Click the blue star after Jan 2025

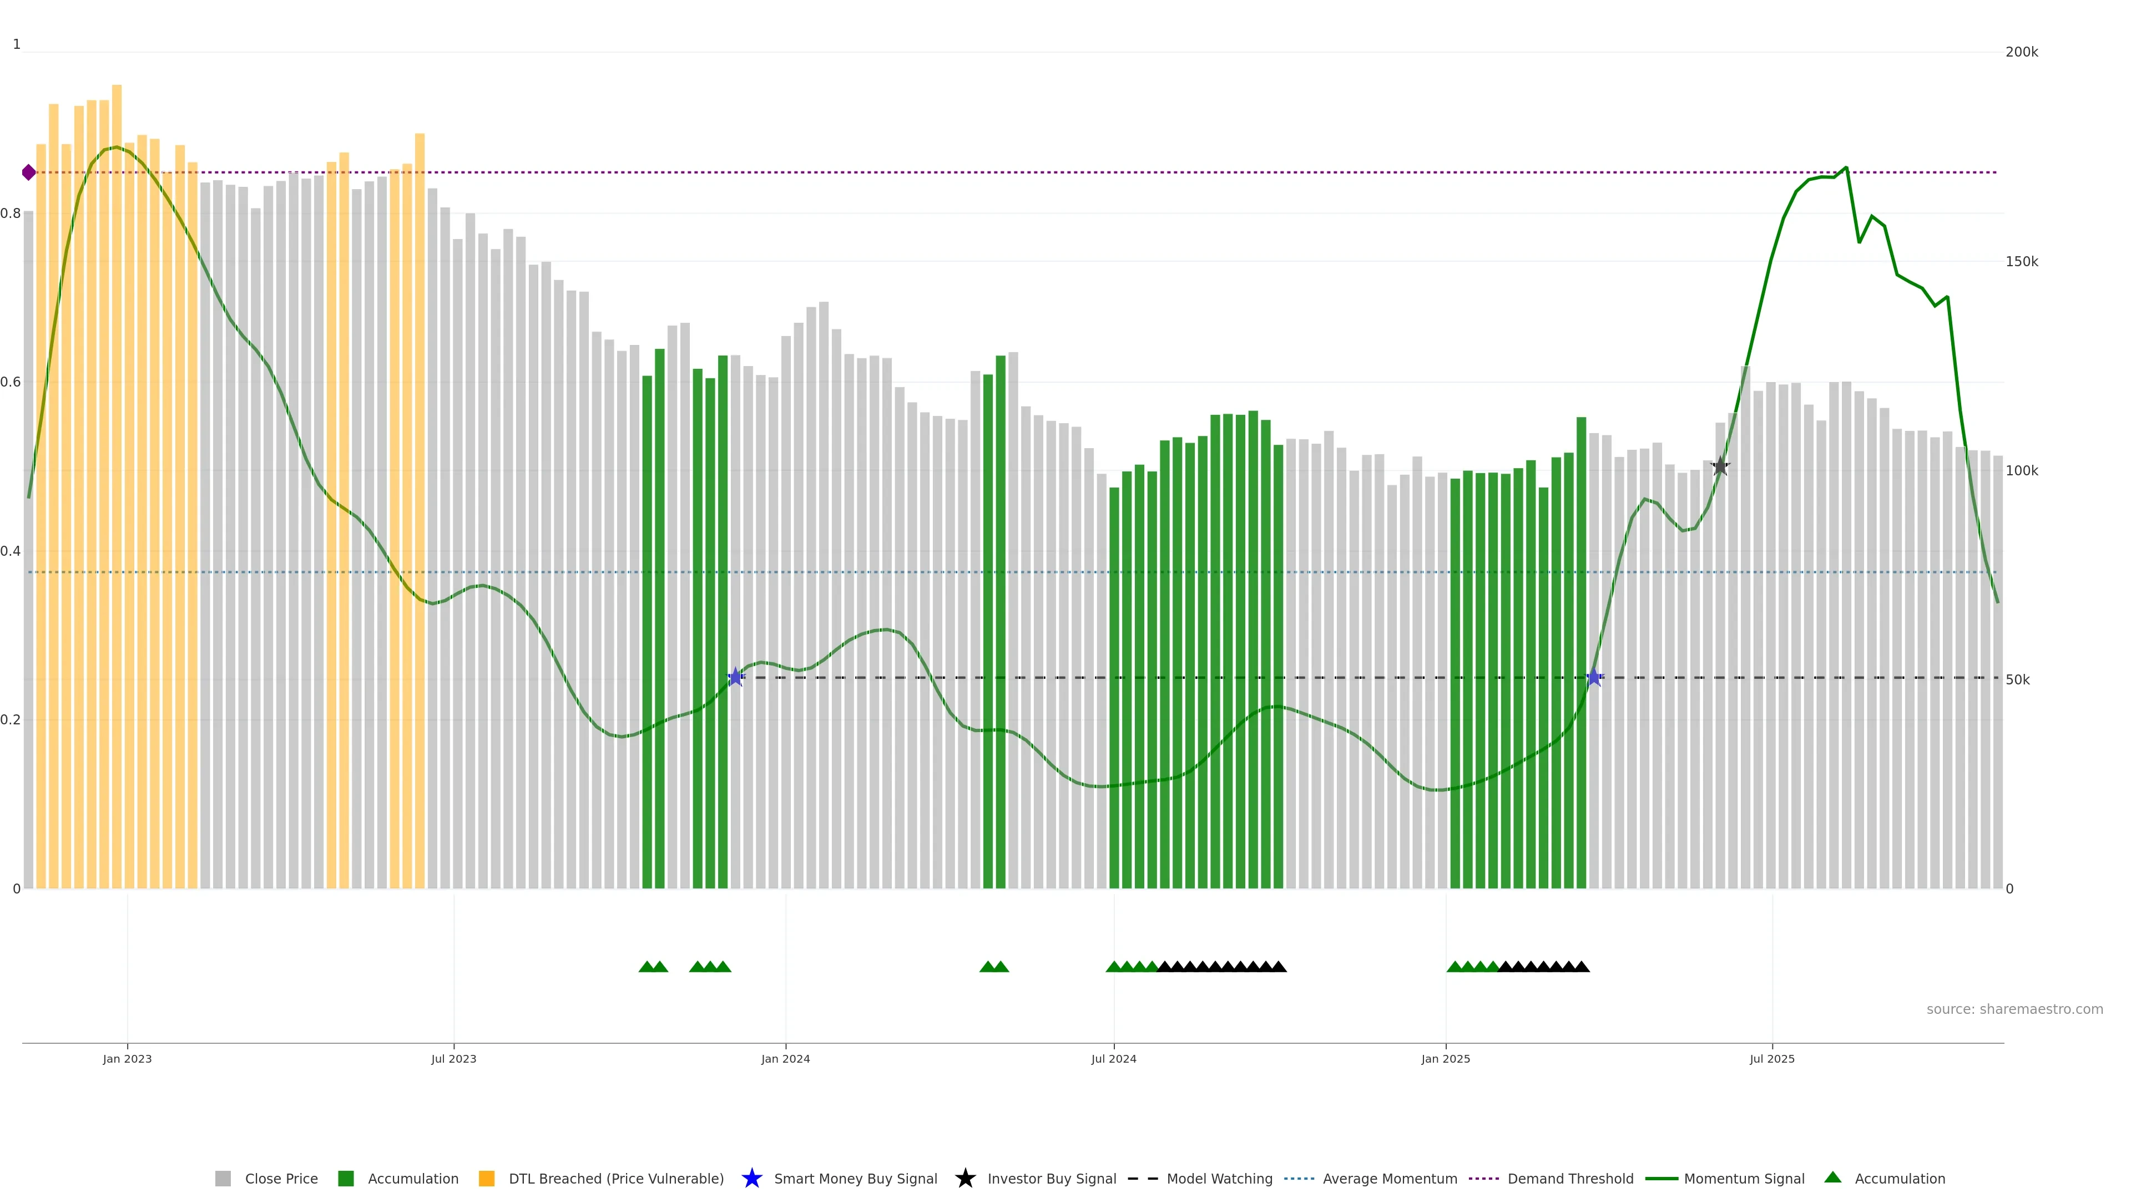coord(1594,677)
